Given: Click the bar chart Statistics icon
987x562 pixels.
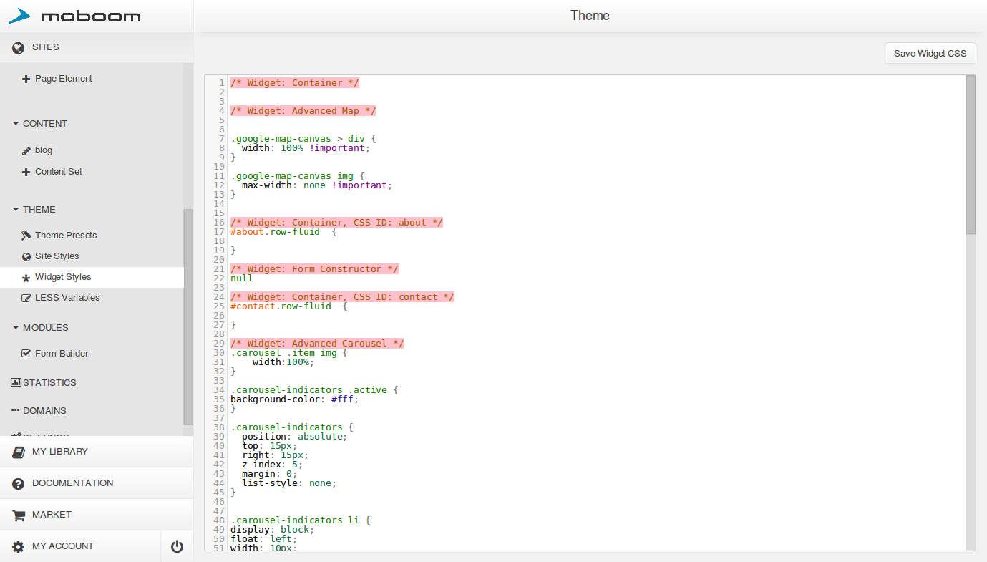Looking at the screenshot, I should [16, 383].
